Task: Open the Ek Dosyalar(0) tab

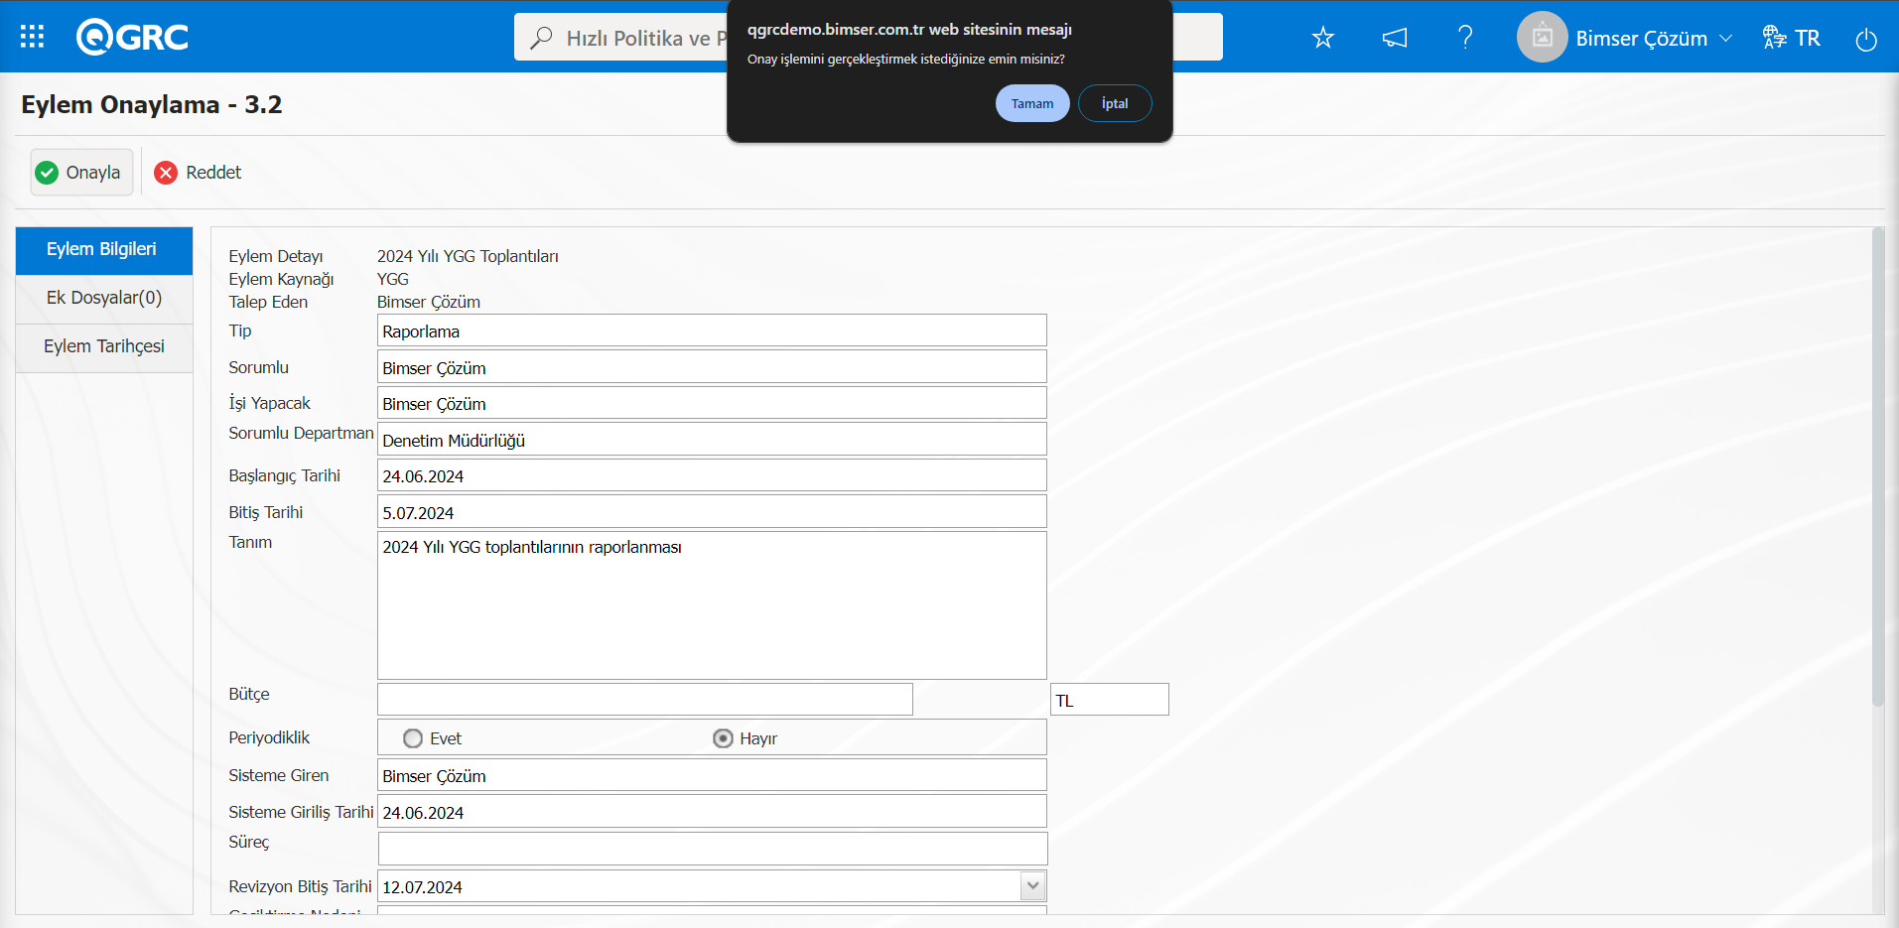Action: pyautogui.click(x=104, y=299)
